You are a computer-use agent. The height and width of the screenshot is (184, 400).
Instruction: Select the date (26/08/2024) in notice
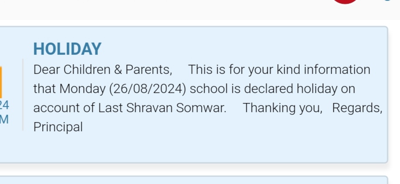148,89
